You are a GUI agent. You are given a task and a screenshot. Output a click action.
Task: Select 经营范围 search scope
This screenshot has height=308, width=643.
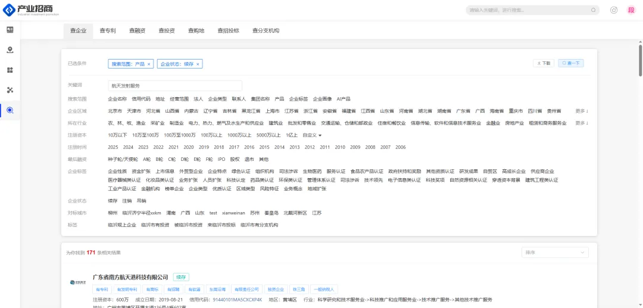(x=179, y=99)
